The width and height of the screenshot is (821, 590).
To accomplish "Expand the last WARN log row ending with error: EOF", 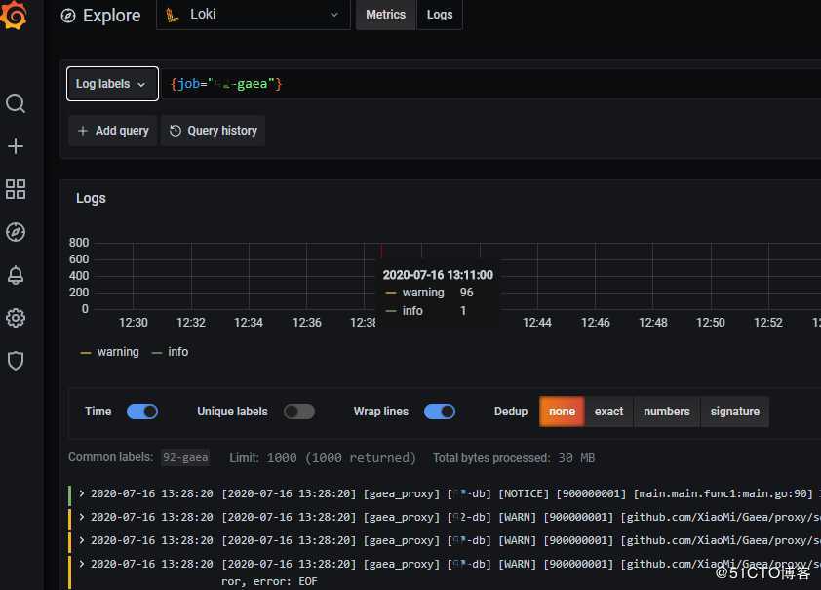I will pos(82,564).
